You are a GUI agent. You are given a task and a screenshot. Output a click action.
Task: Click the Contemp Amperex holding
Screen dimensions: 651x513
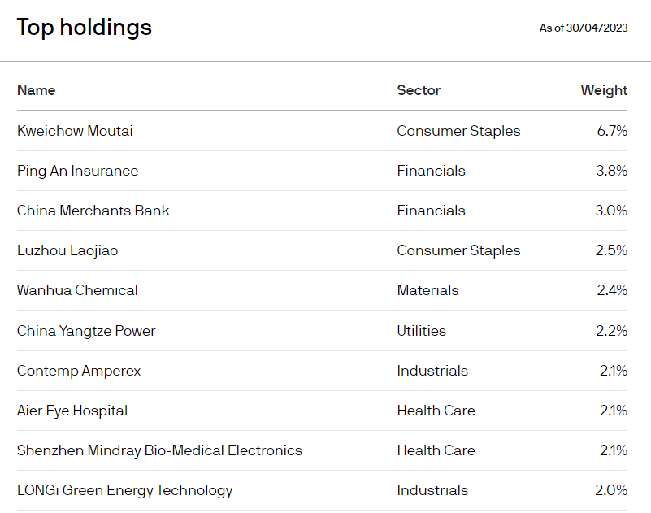(x=79, y=371)
